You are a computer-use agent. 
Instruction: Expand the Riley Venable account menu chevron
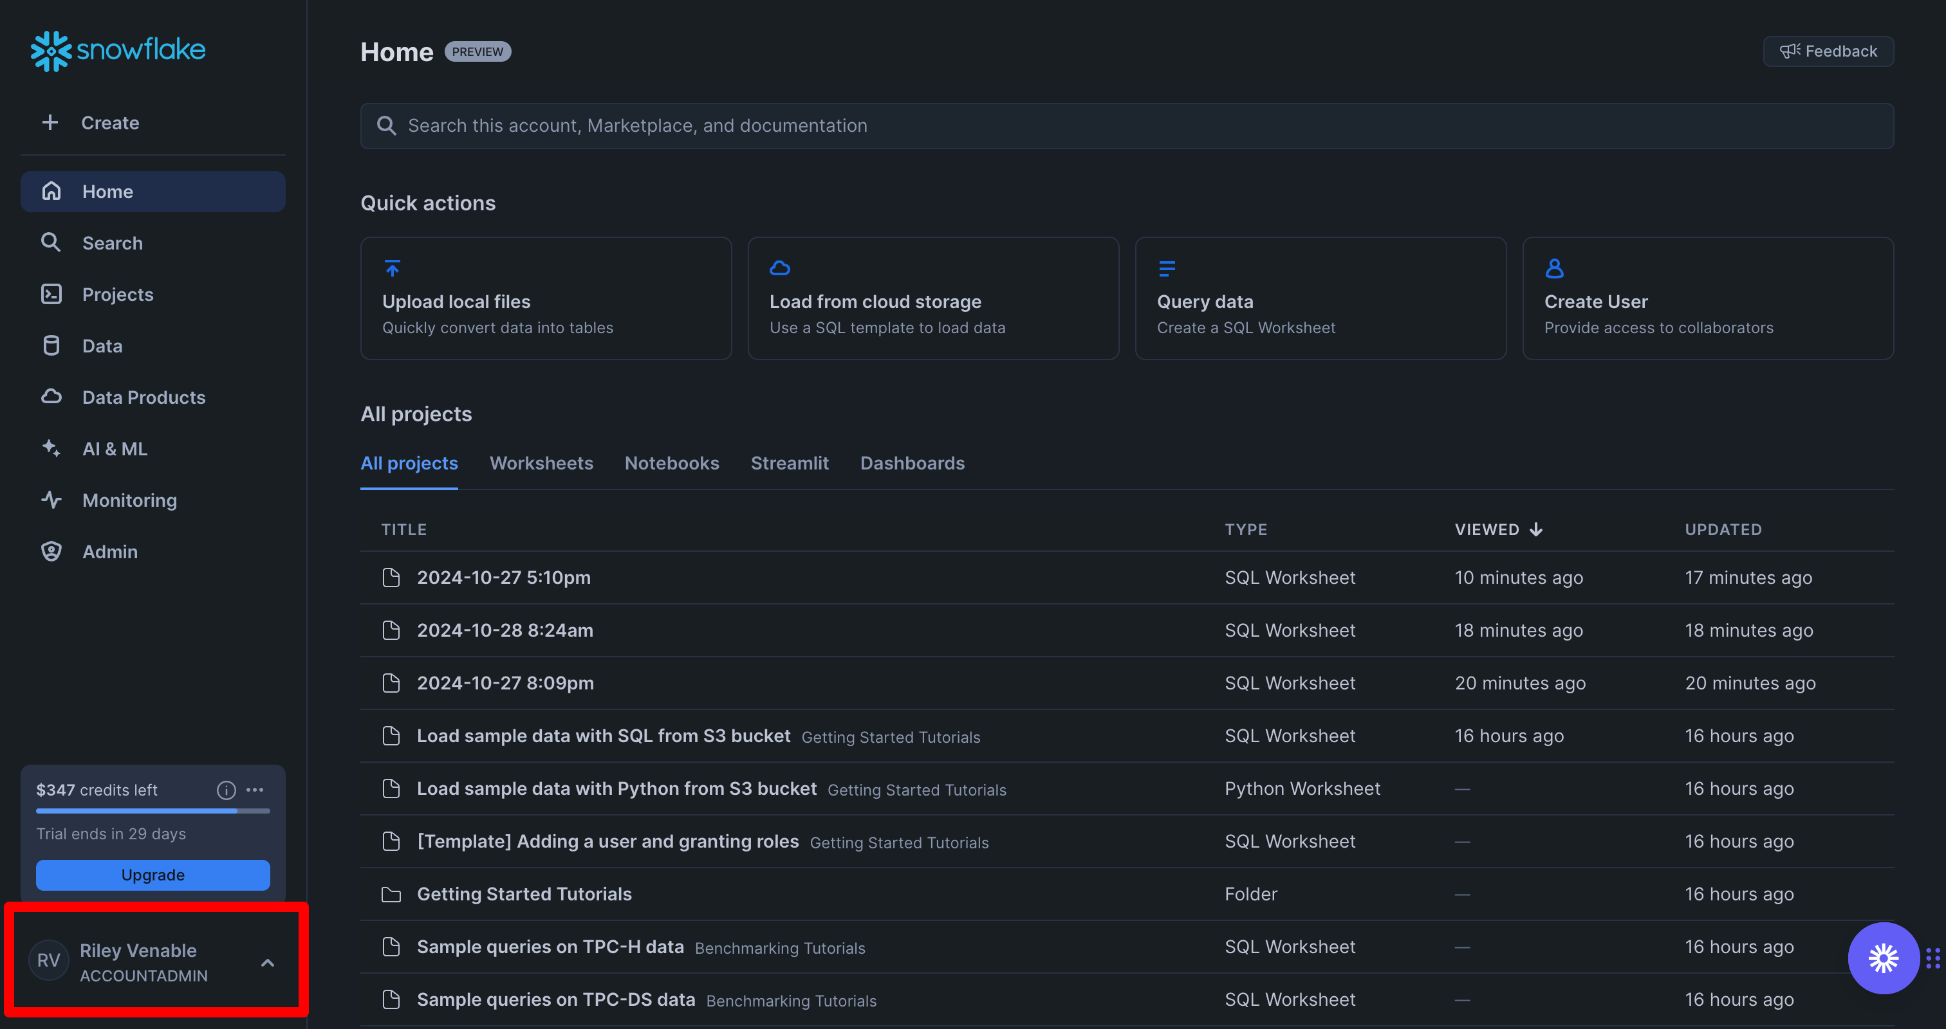268,963
